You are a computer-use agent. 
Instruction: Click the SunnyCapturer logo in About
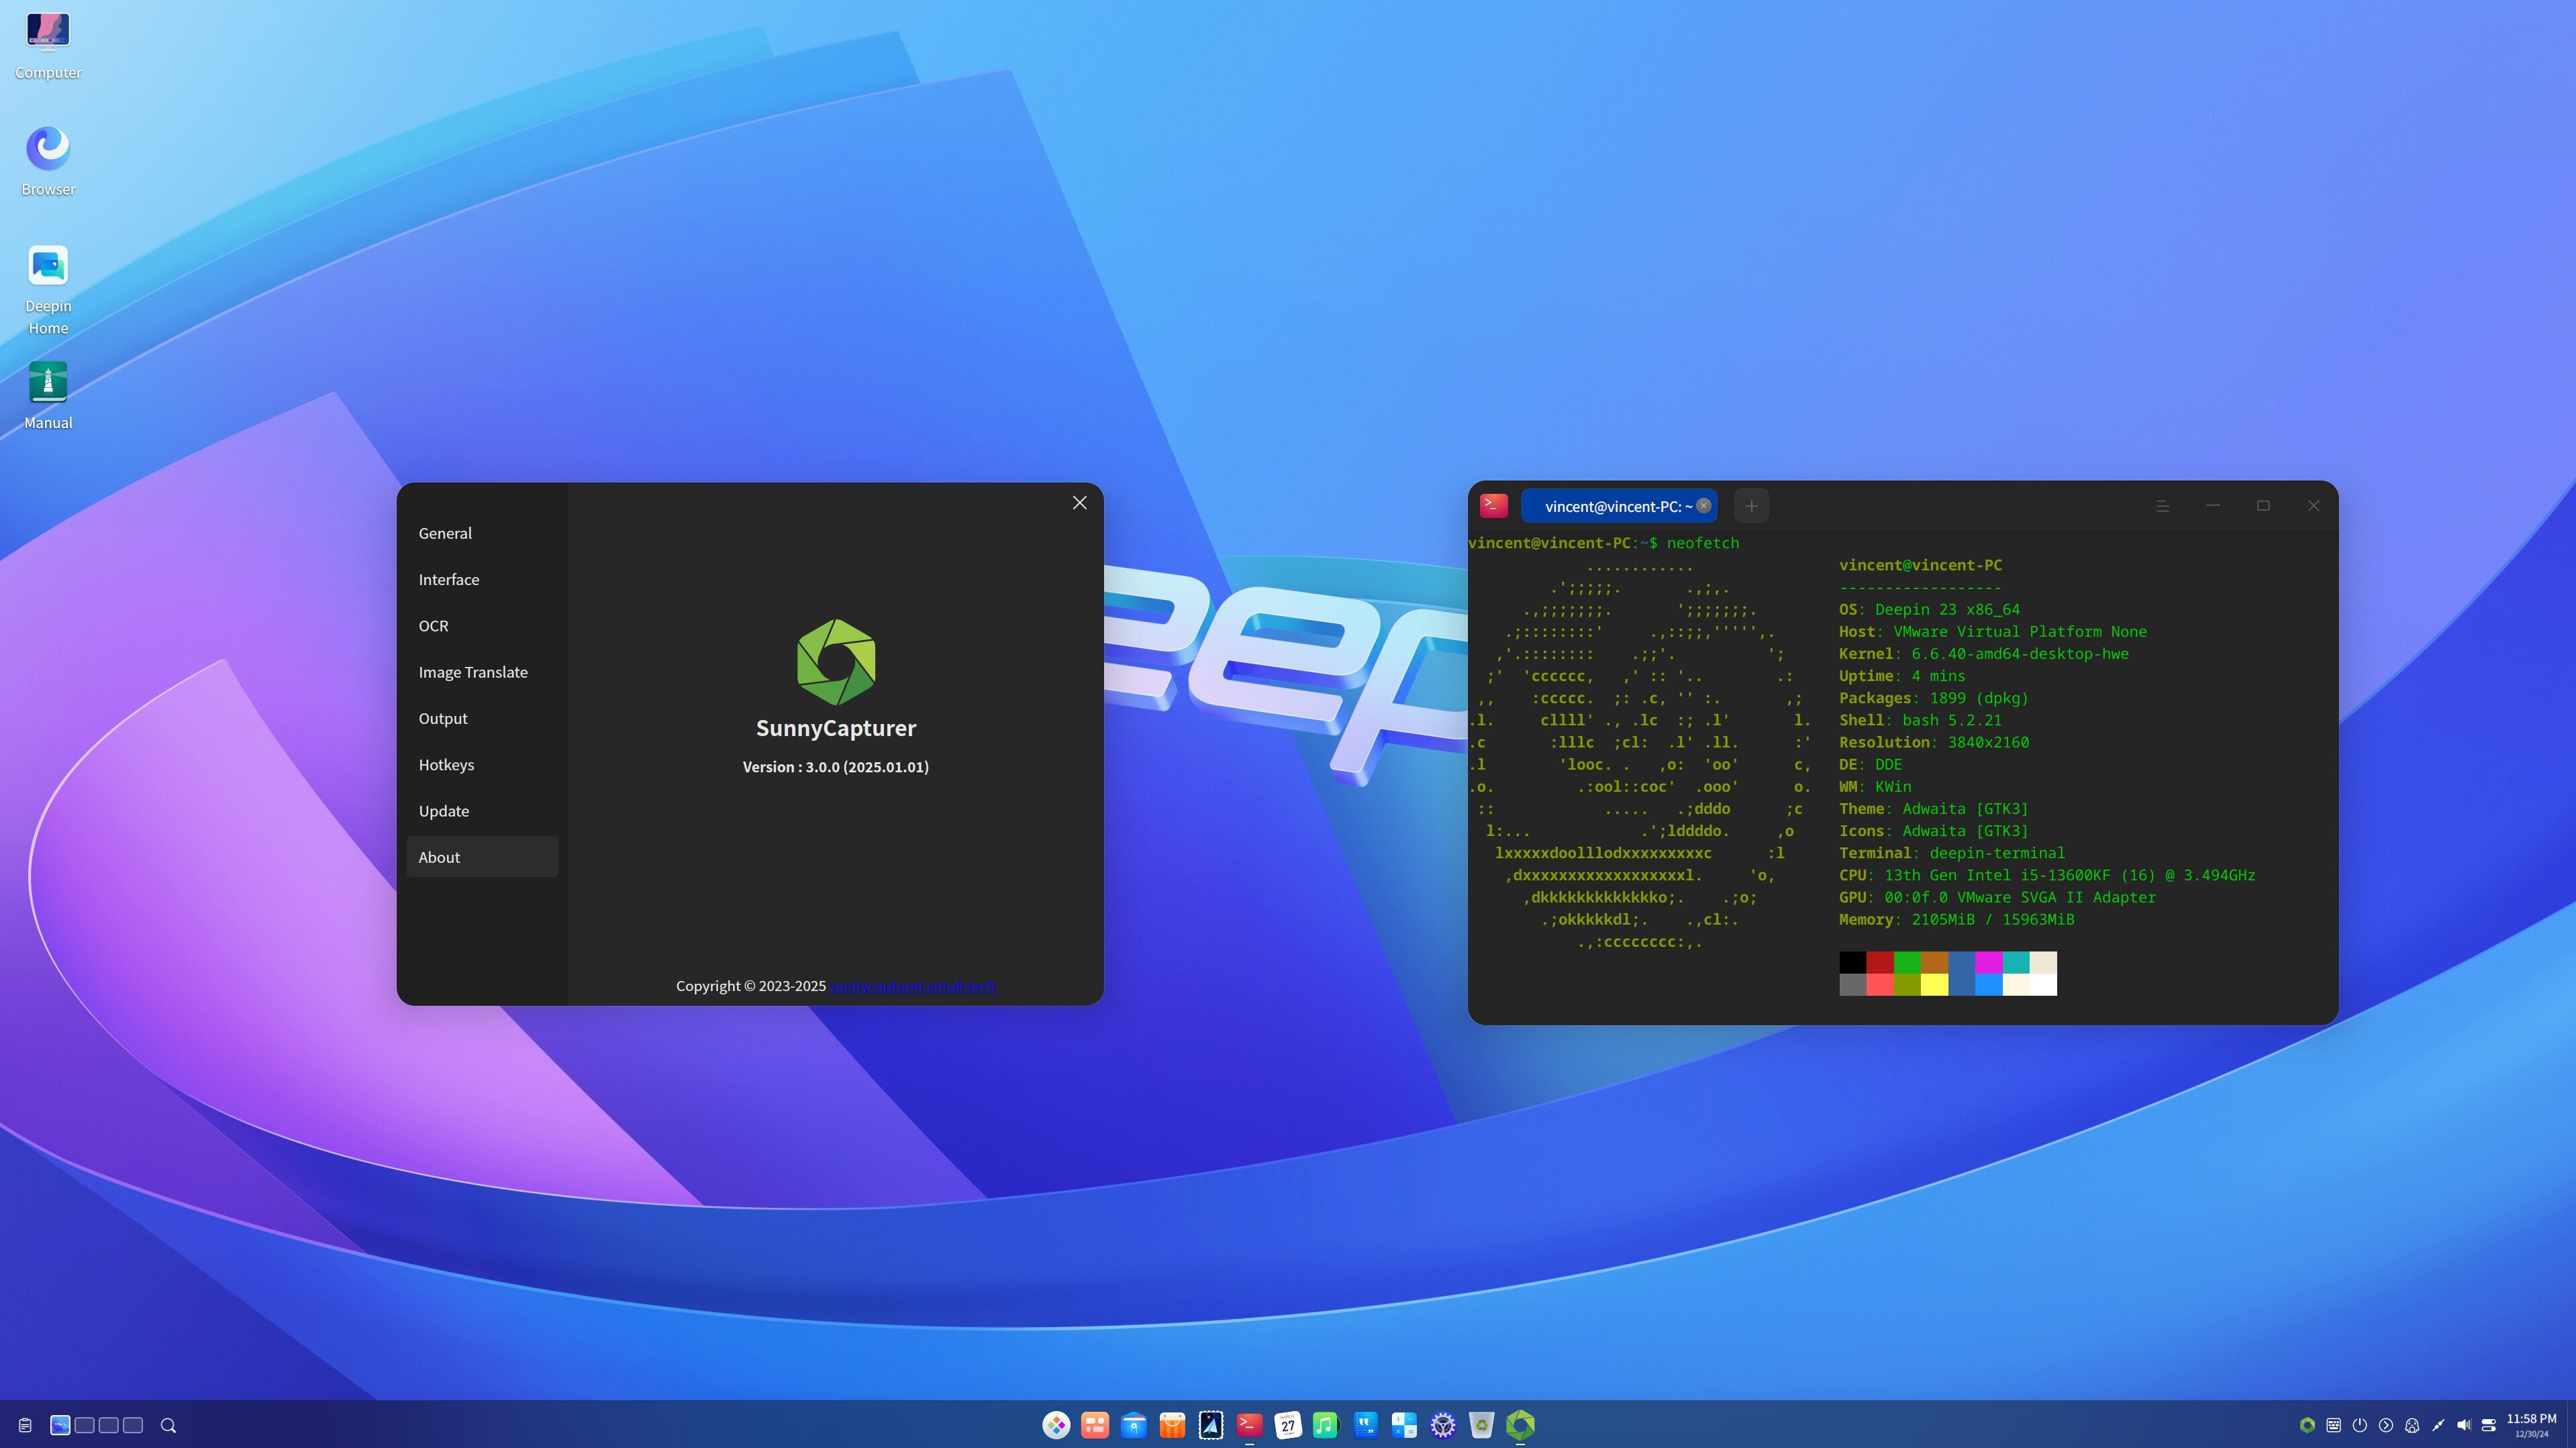(836, 662)
